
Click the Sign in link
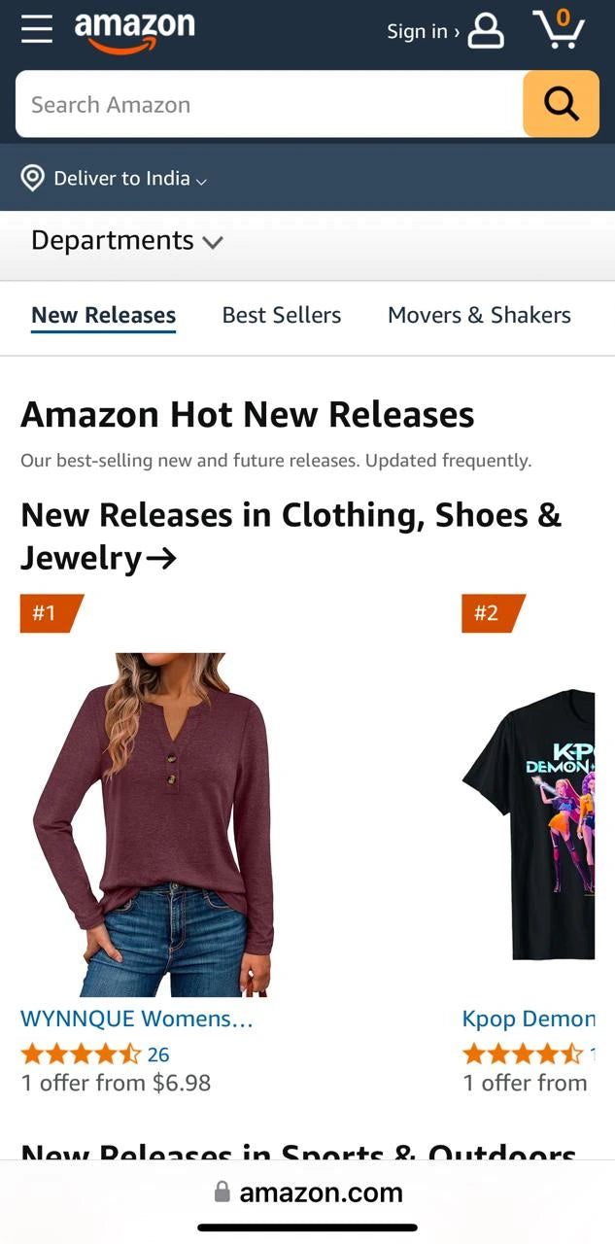click(x=423, y=31)
